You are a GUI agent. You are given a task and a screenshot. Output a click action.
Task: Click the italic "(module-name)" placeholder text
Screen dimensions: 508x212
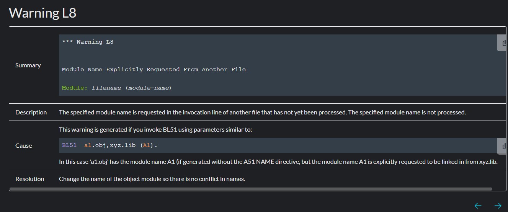click(148, 88)
